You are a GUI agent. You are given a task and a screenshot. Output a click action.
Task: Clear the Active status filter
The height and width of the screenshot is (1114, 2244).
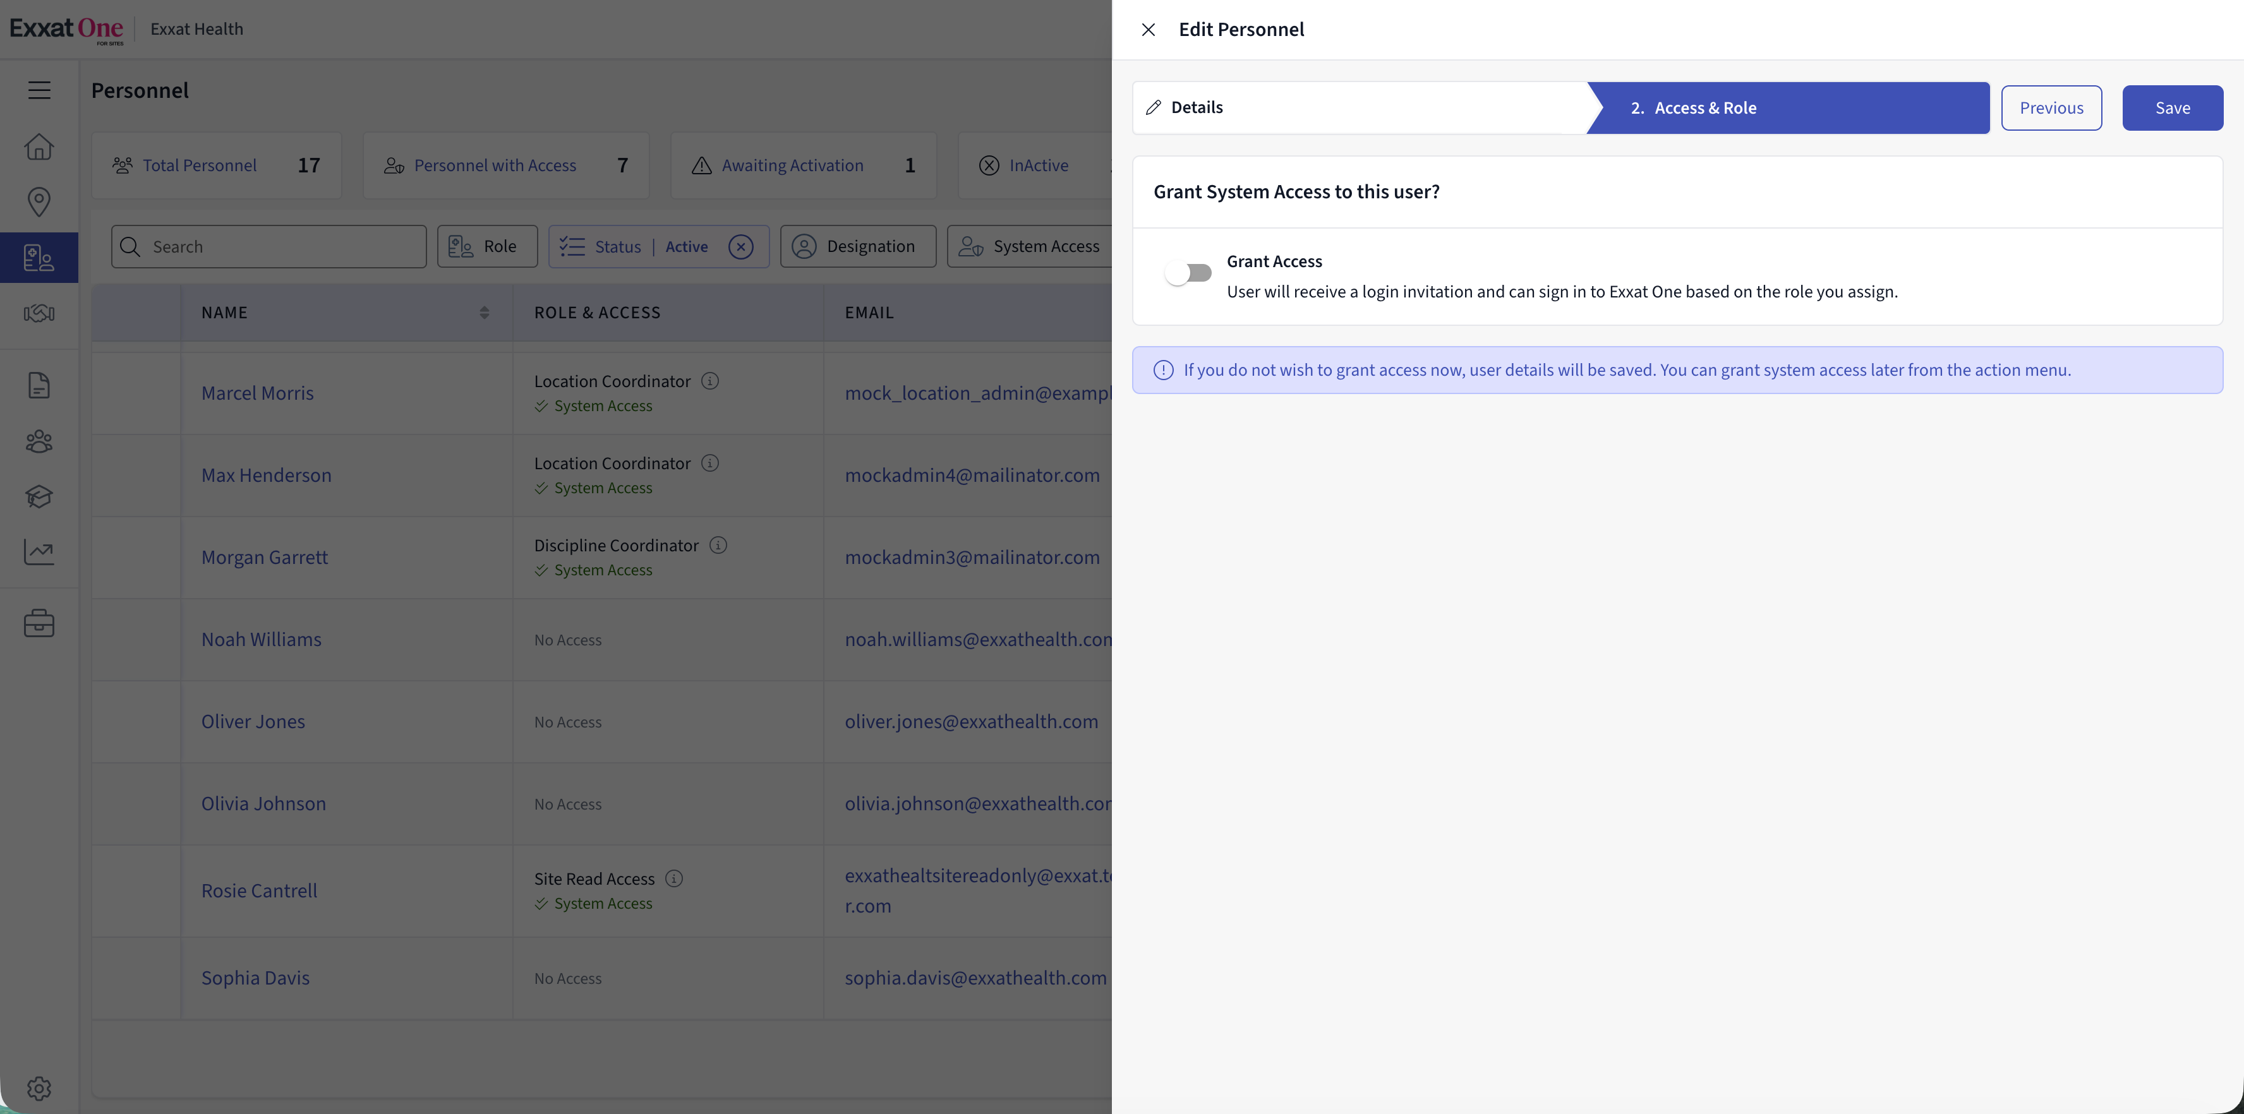point(740,246)
